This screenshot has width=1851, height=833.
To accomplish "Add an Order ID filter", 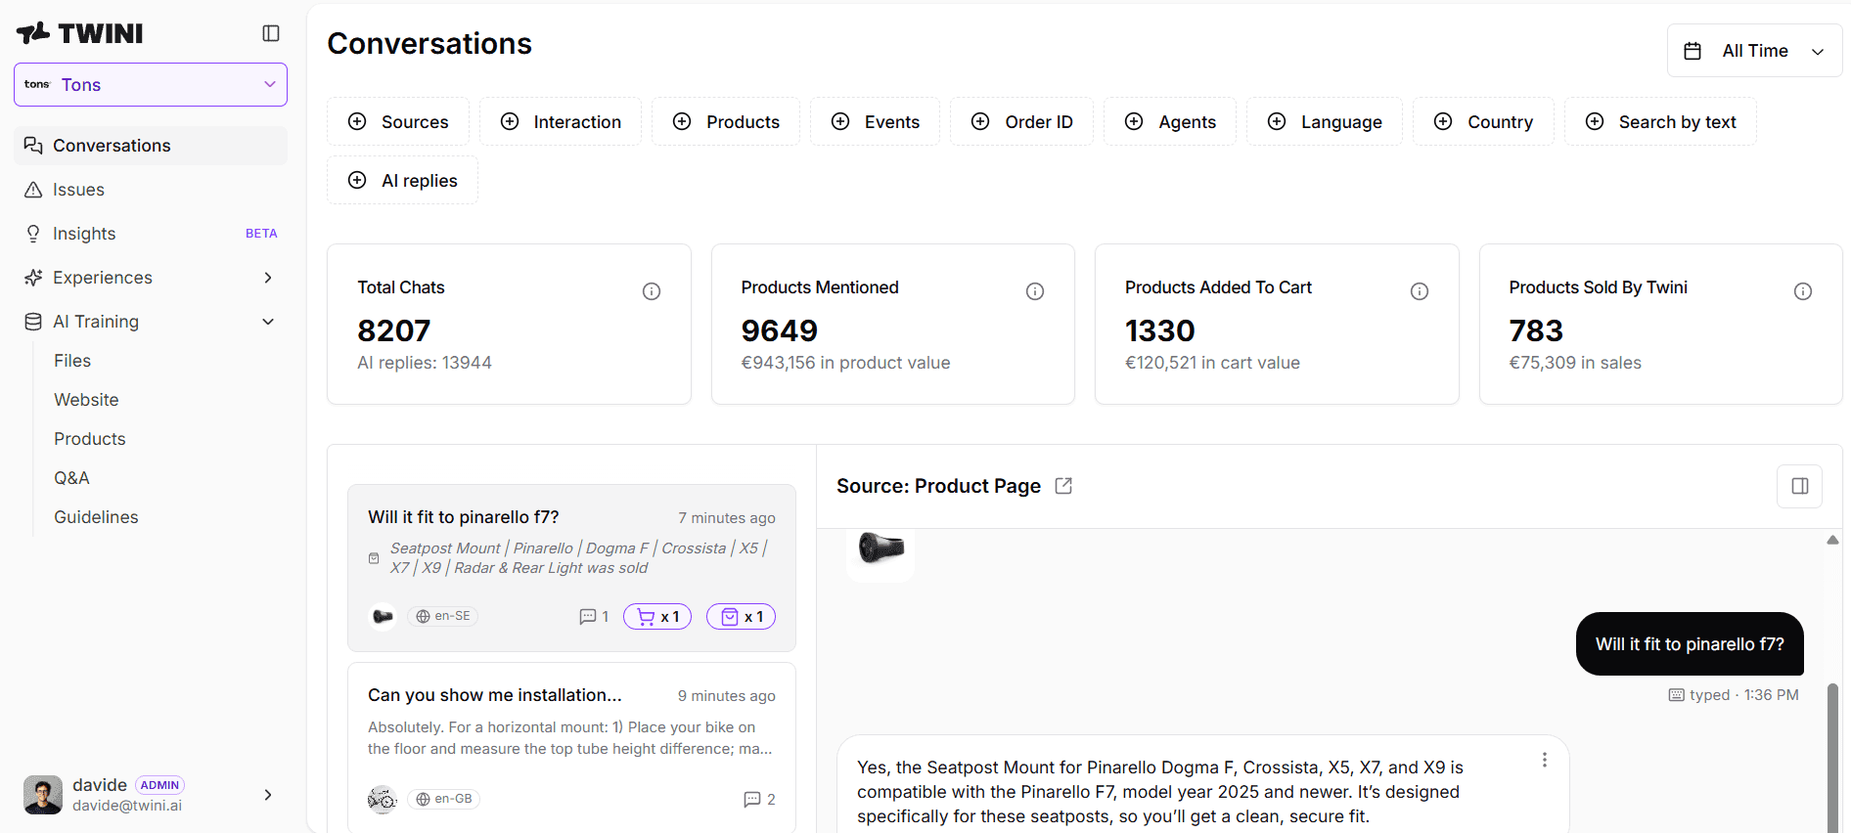I will pyautogui.click(x=1022, y=122).
